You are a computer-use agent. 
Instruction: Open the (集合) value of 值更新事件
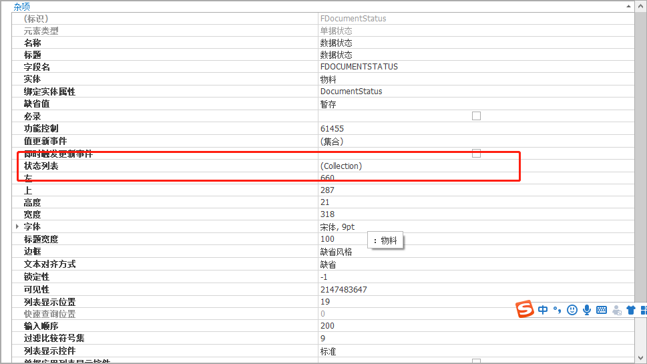(x=332, y=141)
